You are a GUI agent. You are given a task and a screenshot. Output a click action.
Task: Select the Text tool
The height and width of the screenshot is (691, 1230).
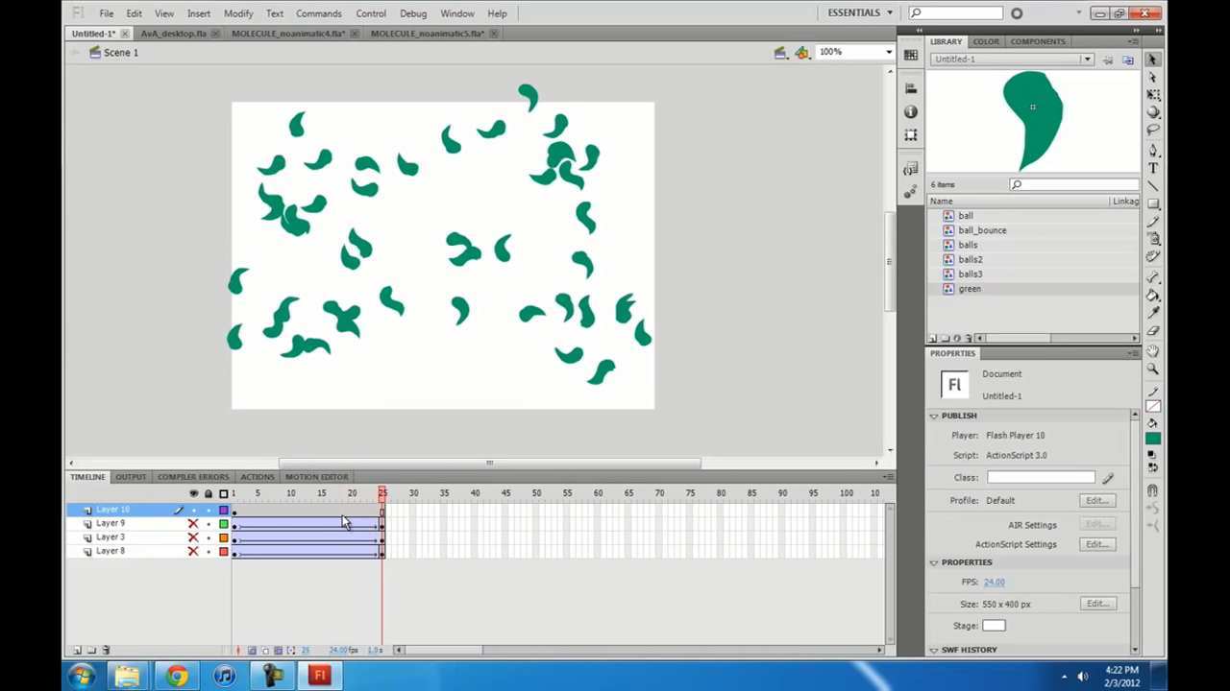(1153, 167)
